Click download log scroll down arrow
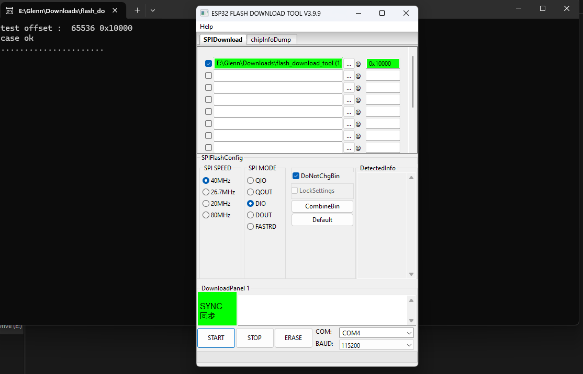Screen dimensions: 583x374 point(411,321)
